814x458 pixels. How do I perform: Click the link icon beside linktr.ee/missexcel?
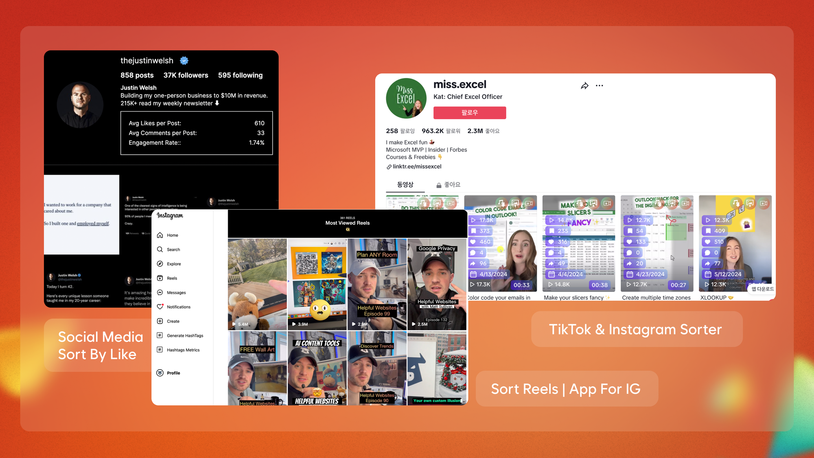tap(389, 167)
